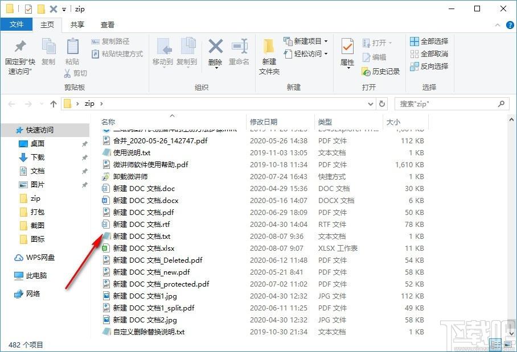This screenshot has width=517, height=352.
Task: Click the properties icon in the quick access toolbar
Action: (x=28, y=9)
